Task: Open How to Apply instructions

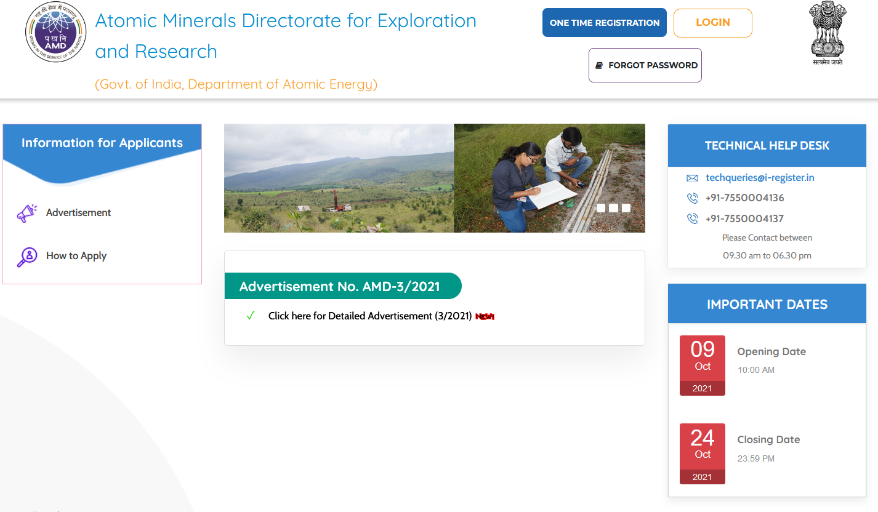Action: (76, 256)
